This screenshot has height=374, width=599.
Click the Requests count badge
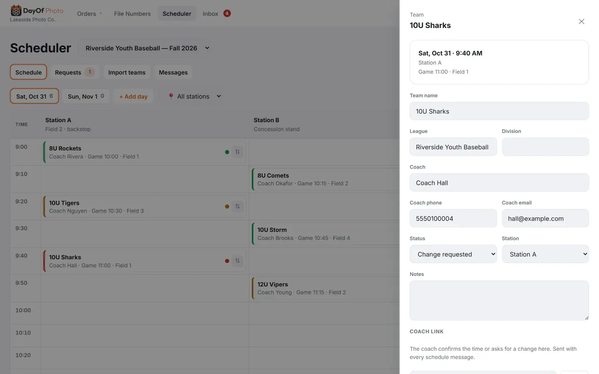point(89,72)
